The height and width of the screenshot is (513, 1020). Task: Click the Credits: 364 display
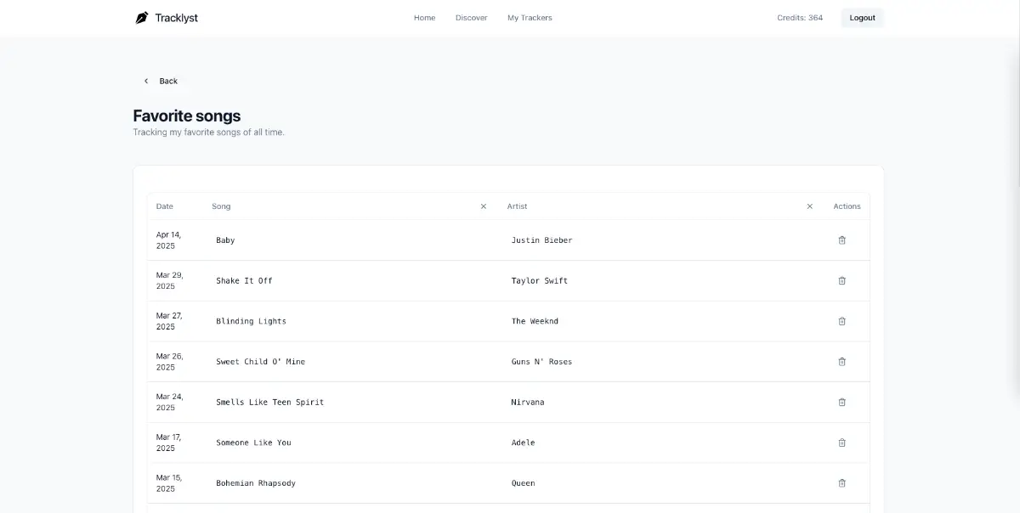(798, 17)
